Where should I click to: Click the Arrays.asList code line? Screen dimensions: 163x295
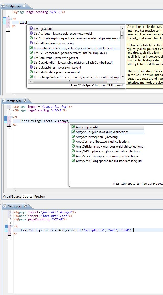pos(77,230)
